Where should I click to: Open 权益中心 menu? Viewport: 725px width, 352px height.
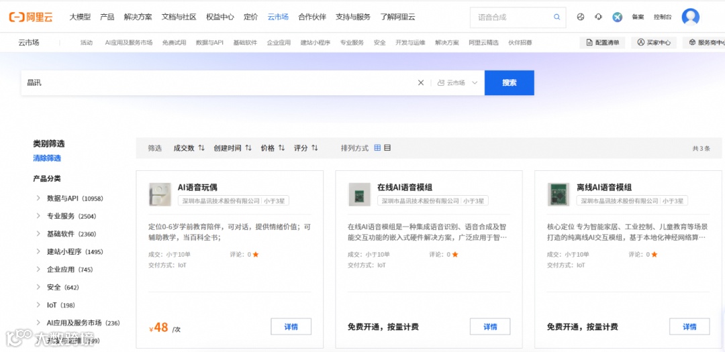click(220, 17)
